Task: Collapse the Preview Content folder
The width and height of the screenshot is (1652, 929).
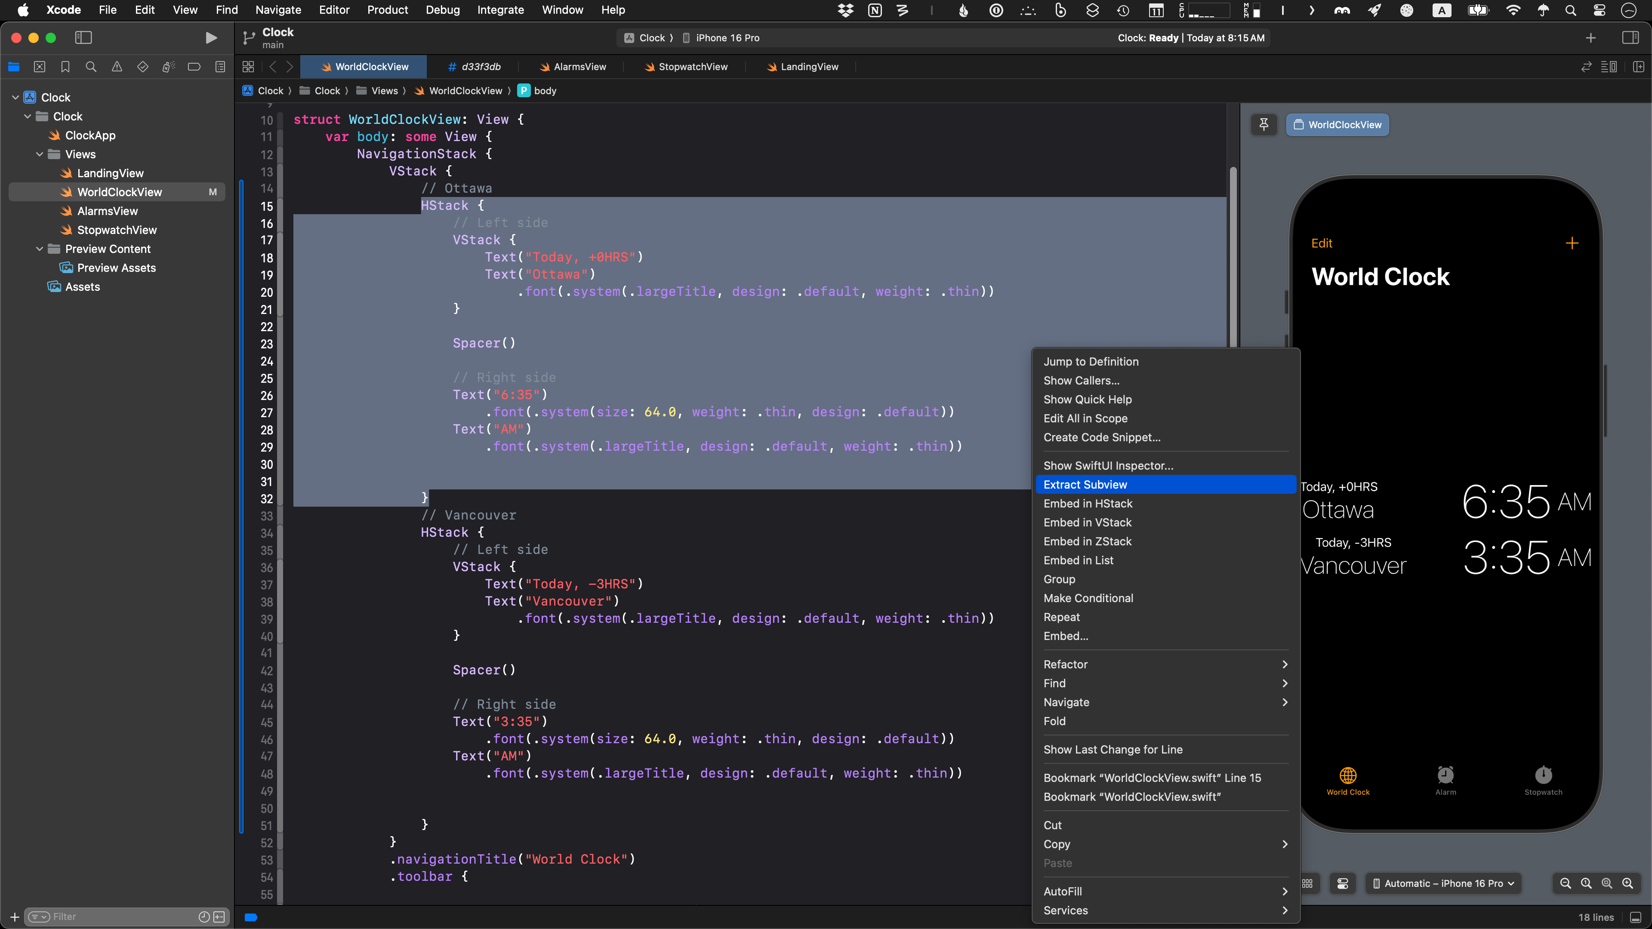Action: [40, 249]
